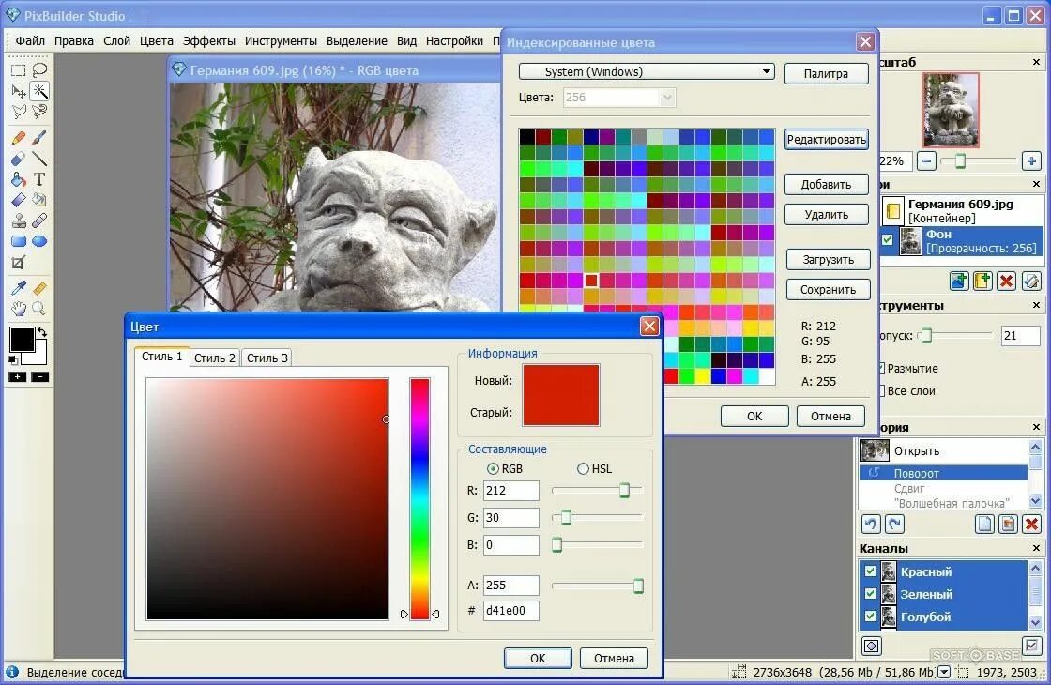
Task: Click the Сохранить palette button
Action: pyautogui.click(x=829, y=290)
